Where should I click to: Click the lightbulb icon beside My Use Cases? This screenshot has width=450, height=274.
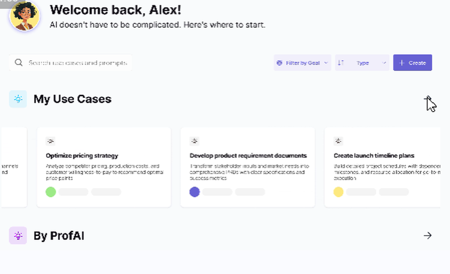point(18,99)
